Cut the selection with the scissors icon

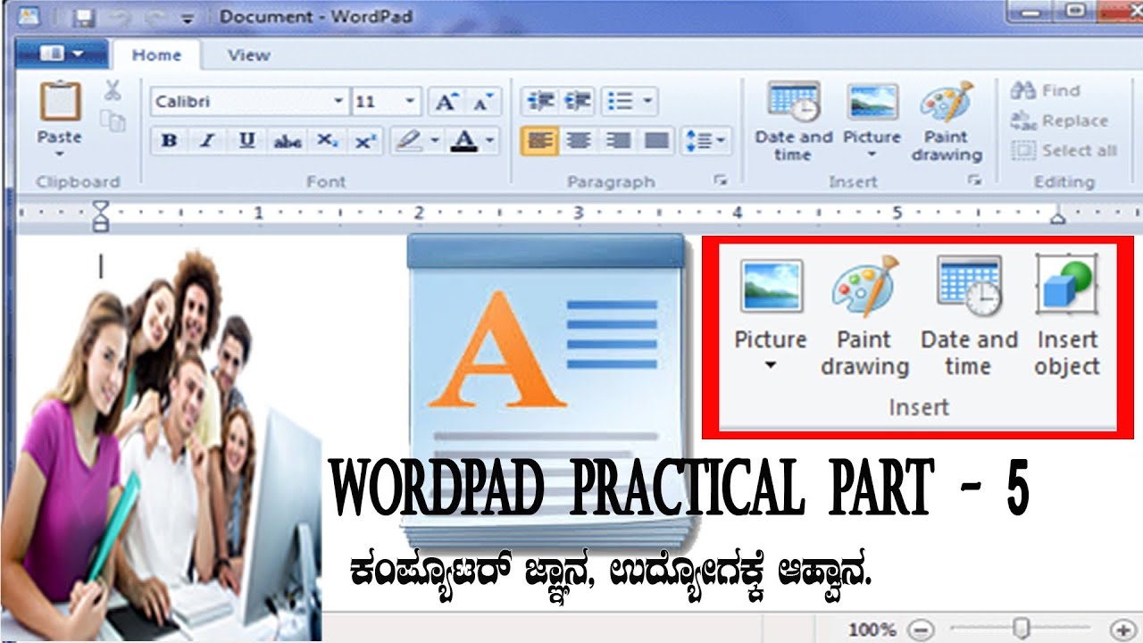113,90
